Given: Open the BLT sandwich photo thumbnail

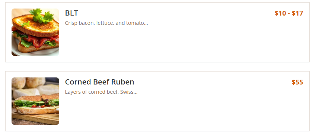Looking at the screenshot, I should tap(35, 32).
